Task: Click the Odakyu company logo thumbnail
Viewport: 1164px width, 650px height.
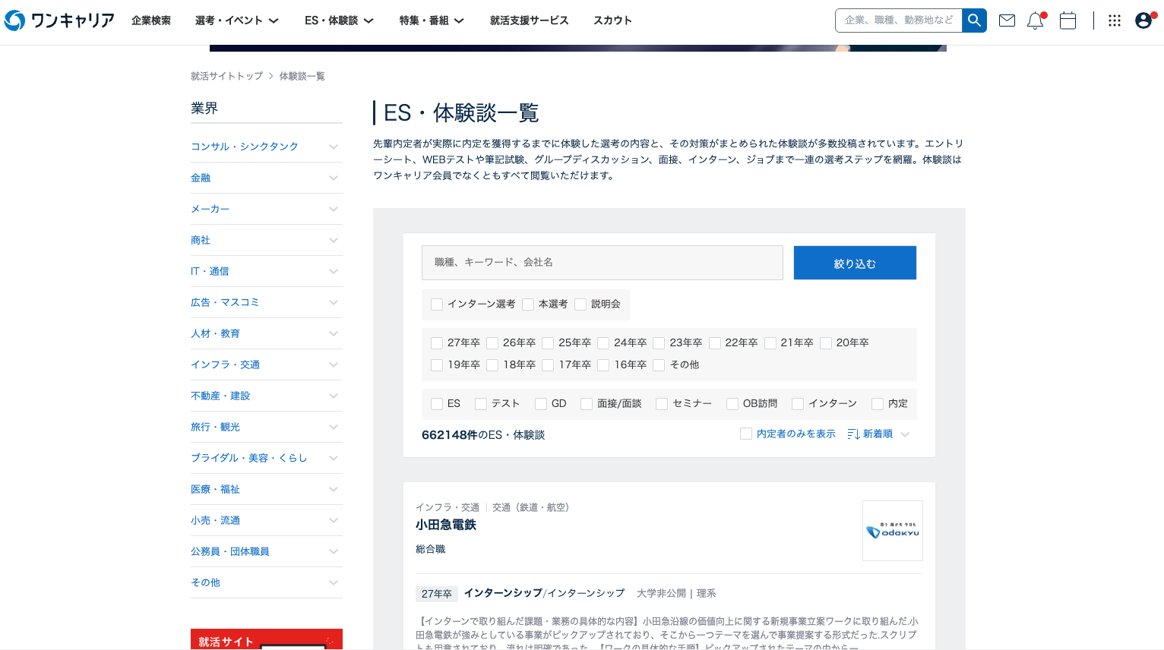Action: pos(892,531)
